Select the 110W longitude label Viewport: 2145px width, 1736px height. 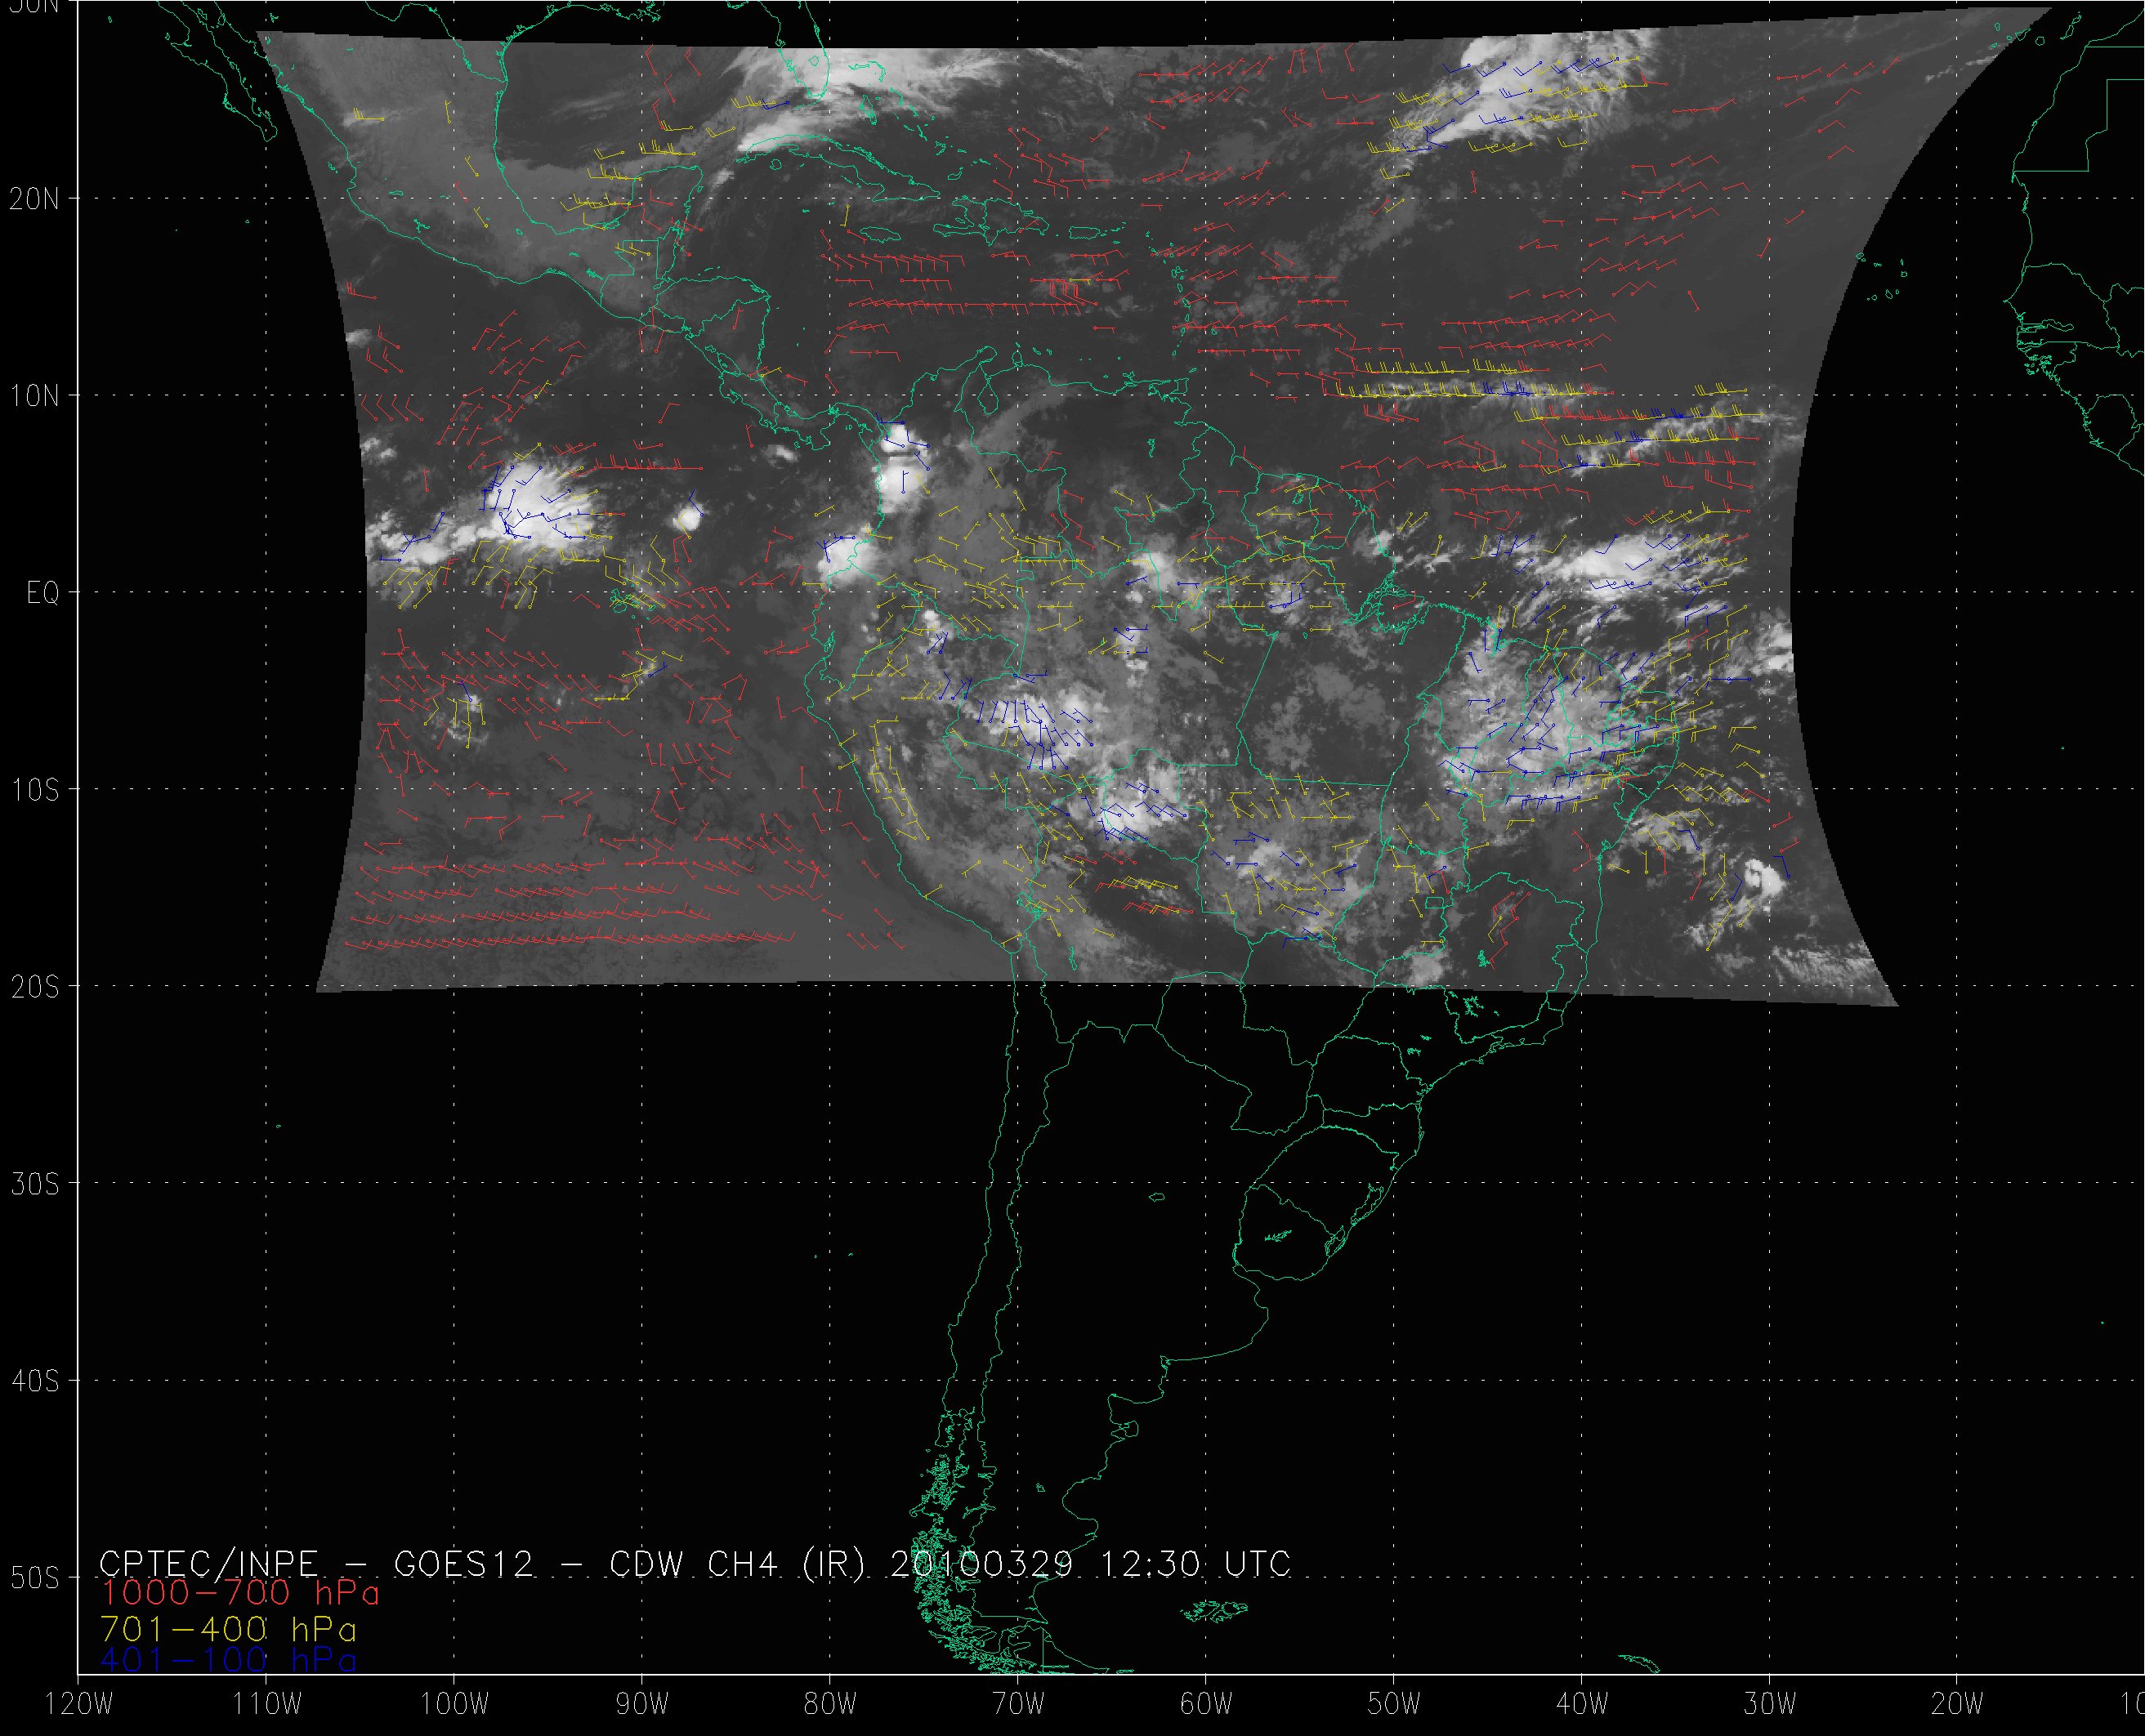coord(266,1704)
